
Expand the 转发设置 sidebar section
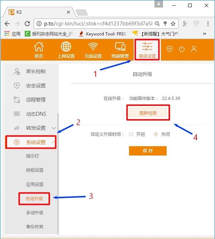coord(54,128)
